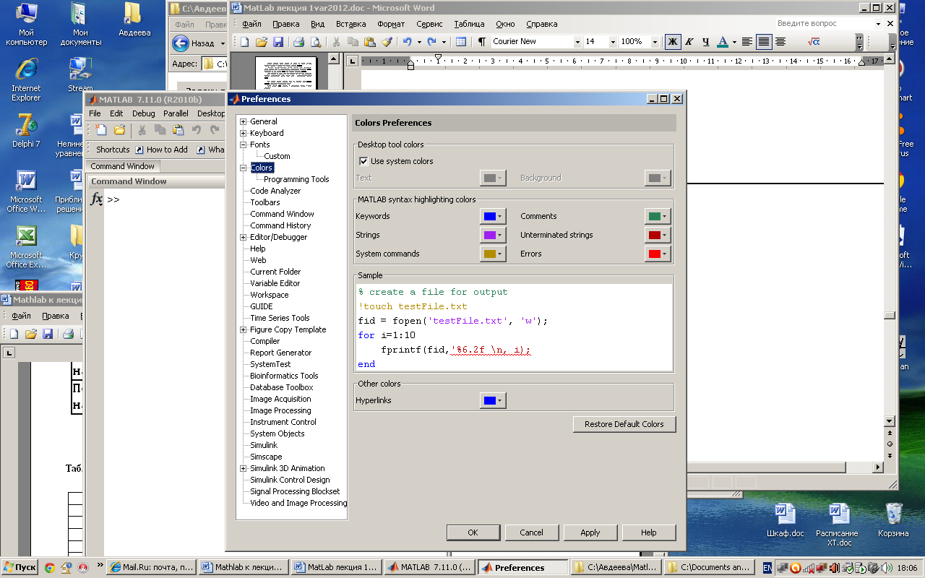Click font color A icon in Word

(x=723, y=42)
